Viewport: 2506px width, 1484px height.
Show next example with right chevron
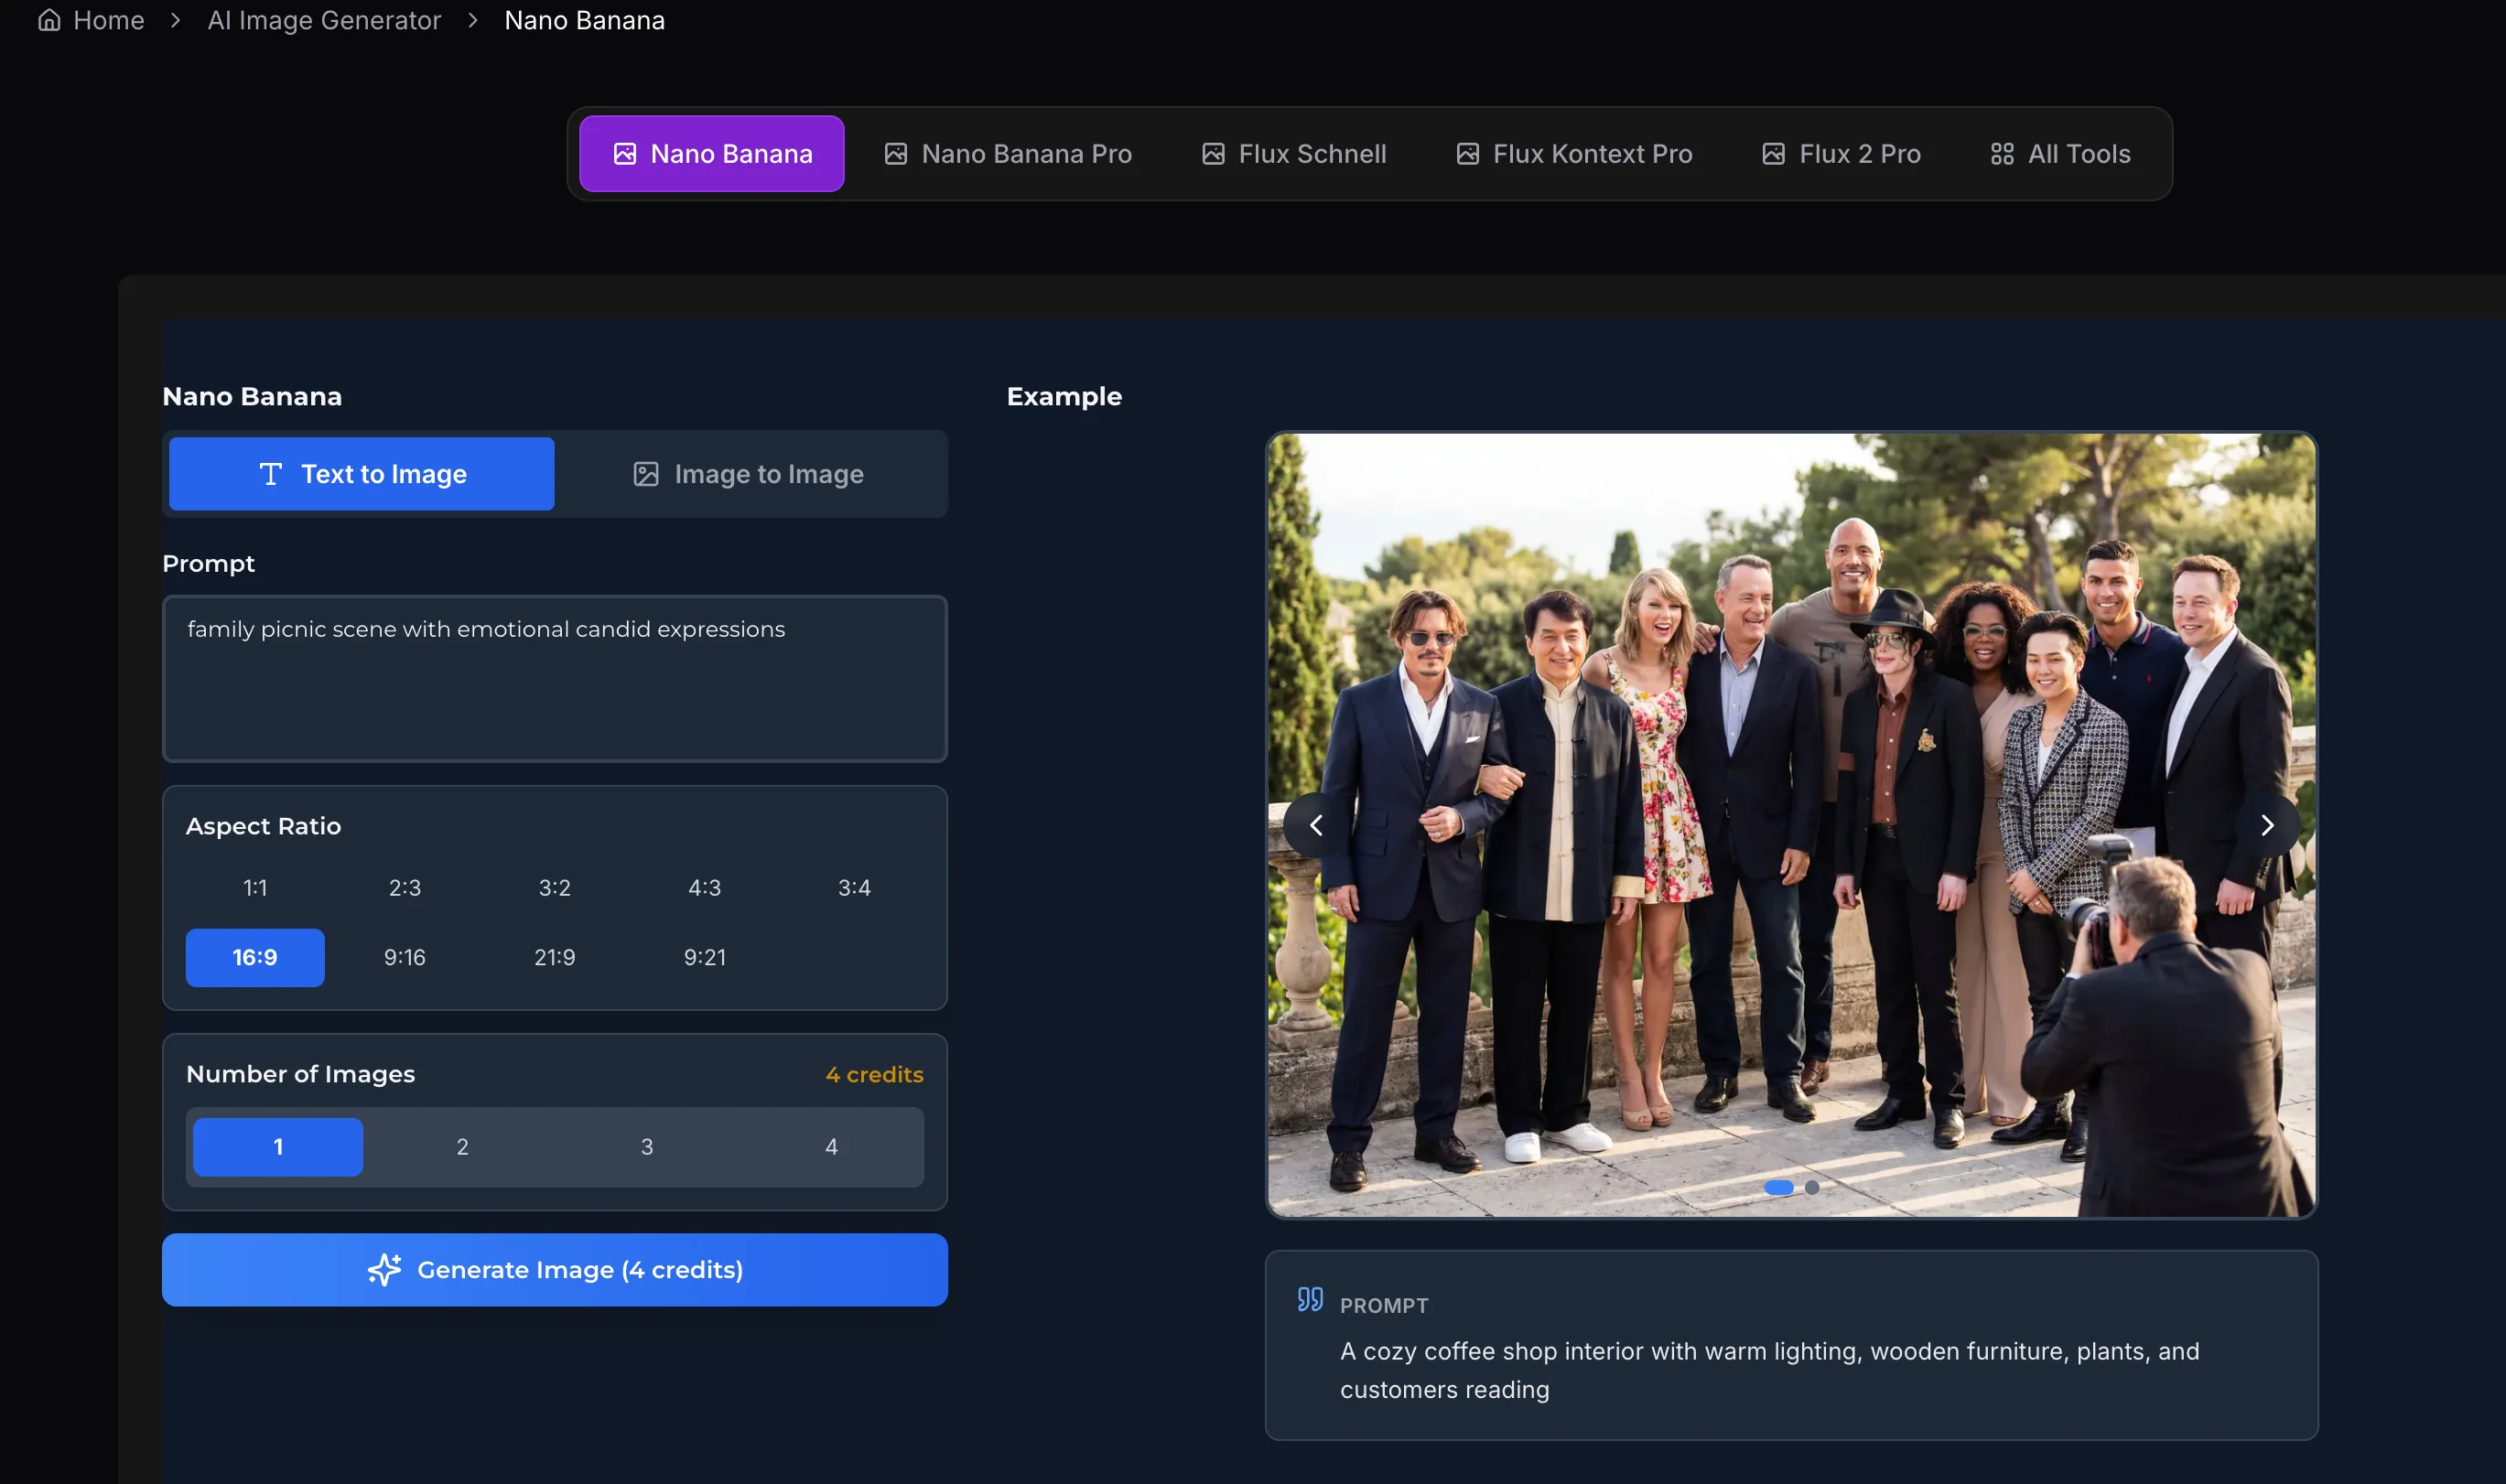pos(2266,825)
